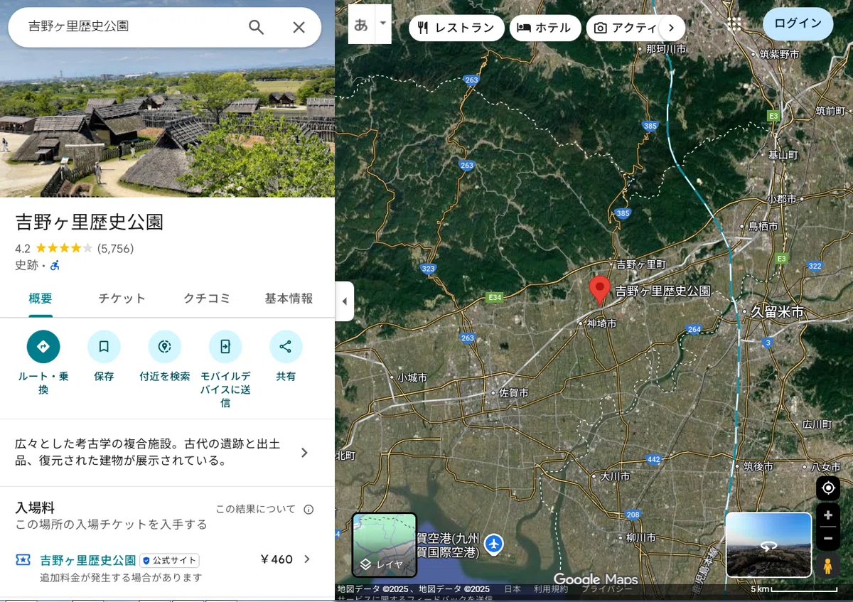Click the wheelchair accessibility icon
The width and height of the screenshot is (853, 602).
pyautogui.click(x=55, y=265)
